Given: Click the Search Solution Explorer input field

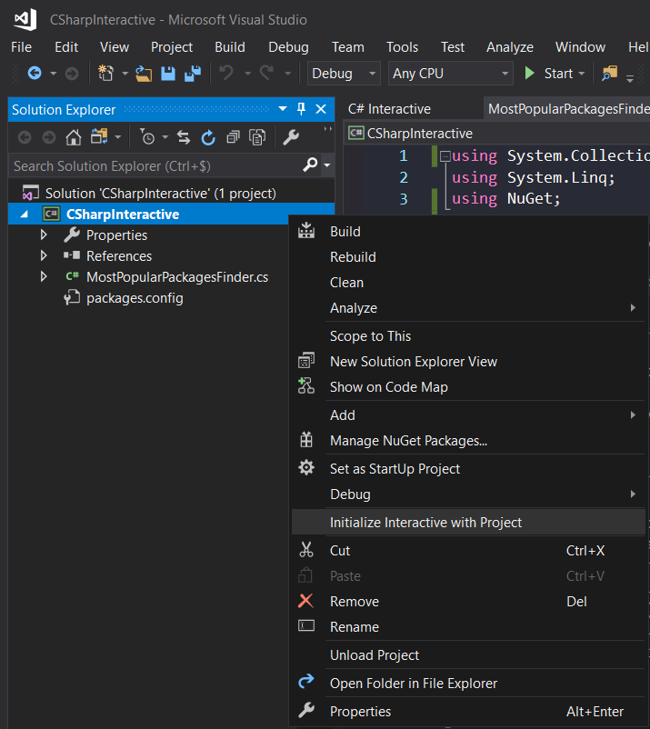Looking at the screenshot, I should (155, 166).
